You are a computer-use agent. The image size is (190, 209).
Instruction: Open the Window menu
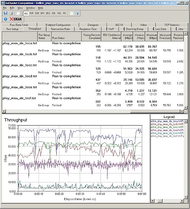[x=30, y=8]
